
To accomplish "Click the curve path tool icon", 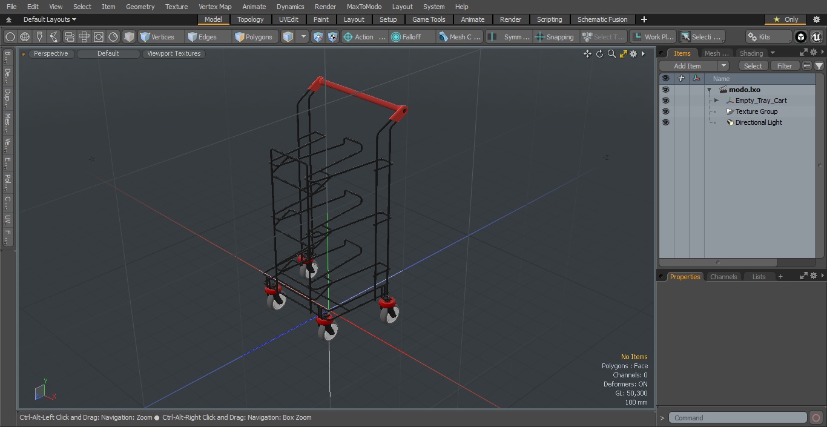I will point(54,37).
